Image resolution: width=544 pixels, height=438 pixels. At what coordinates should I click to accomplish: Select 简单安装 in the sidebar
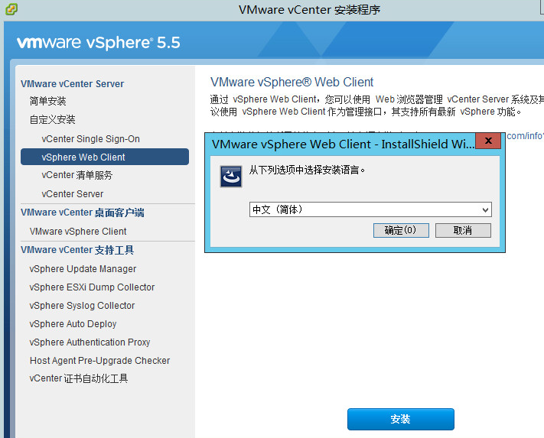(48, 101)
